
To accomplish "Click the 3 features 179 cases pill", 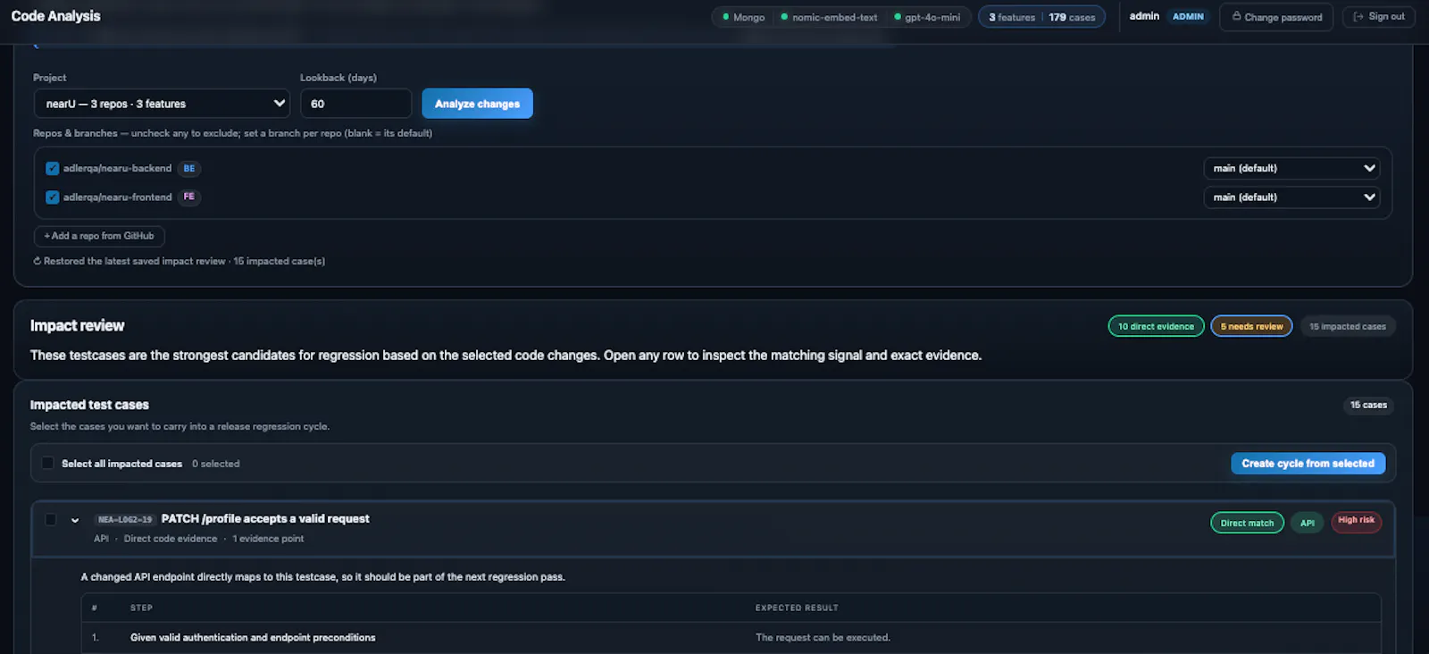I will (x=1041, y=17).
